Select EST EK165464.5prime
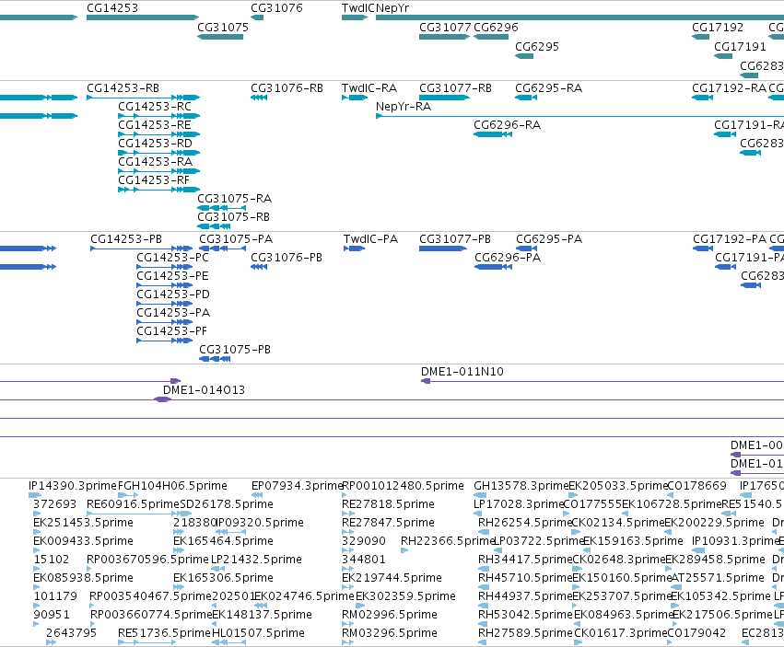 point(223,541)
